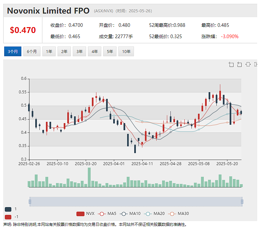Click the 2025-04-28 axis date label
This screenshot has width=262, height=232.
pos(170,164)
